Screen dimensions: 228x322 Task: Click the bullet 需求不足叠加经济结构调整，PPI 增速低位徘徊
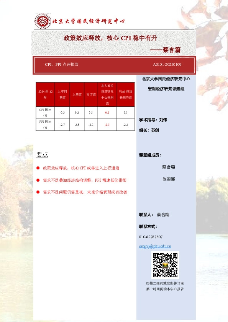[x=85, y=180]
